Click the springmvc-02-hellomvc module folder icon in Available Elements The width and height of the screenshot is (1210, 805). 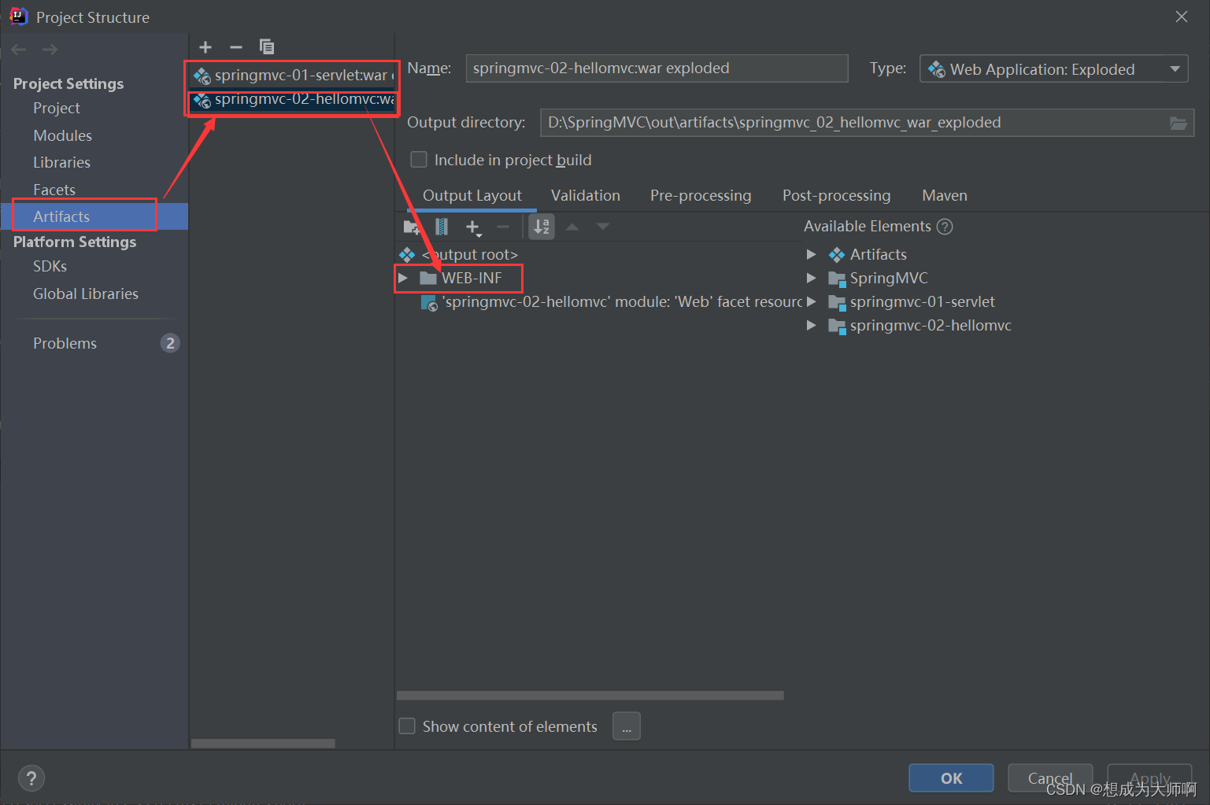point(837,326)
